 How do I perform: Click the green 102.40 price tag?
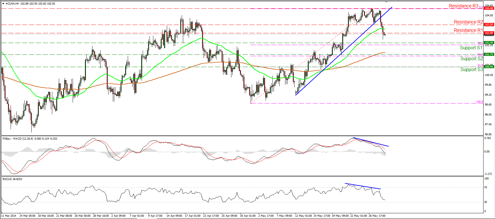[x=489, y=43]
